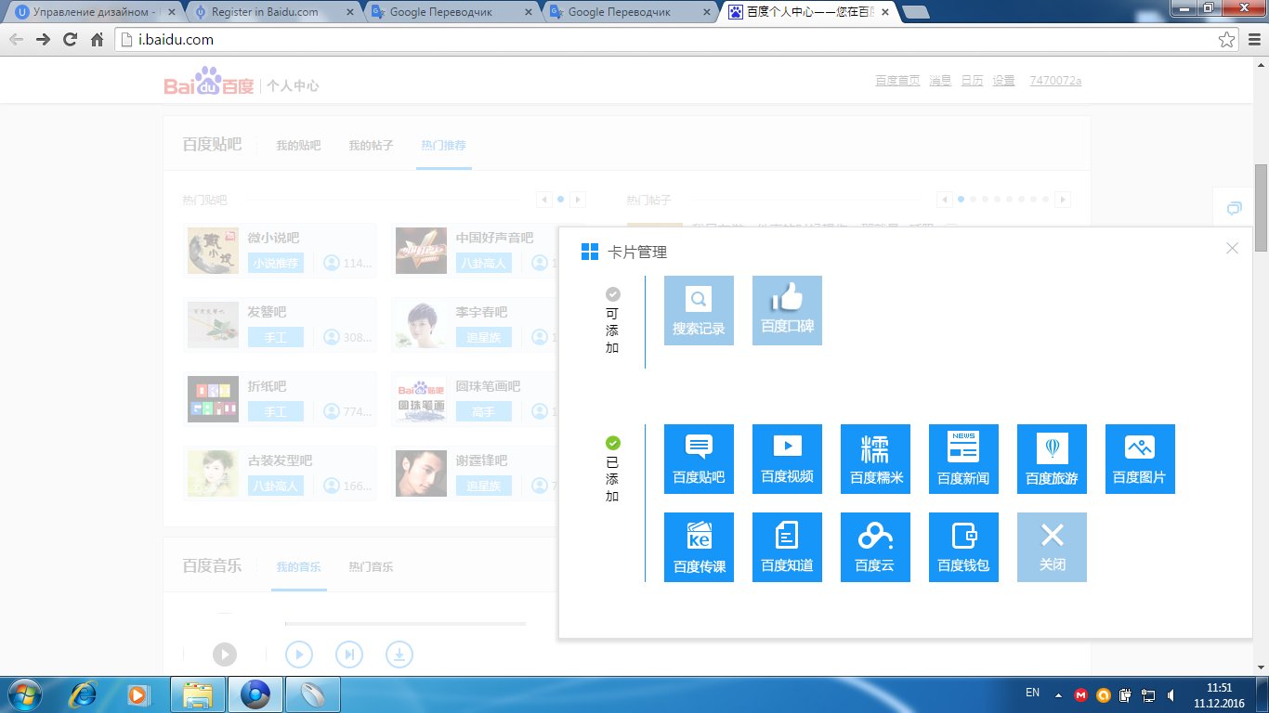Open the 发簪吧 forum entry

pos(267,312)
